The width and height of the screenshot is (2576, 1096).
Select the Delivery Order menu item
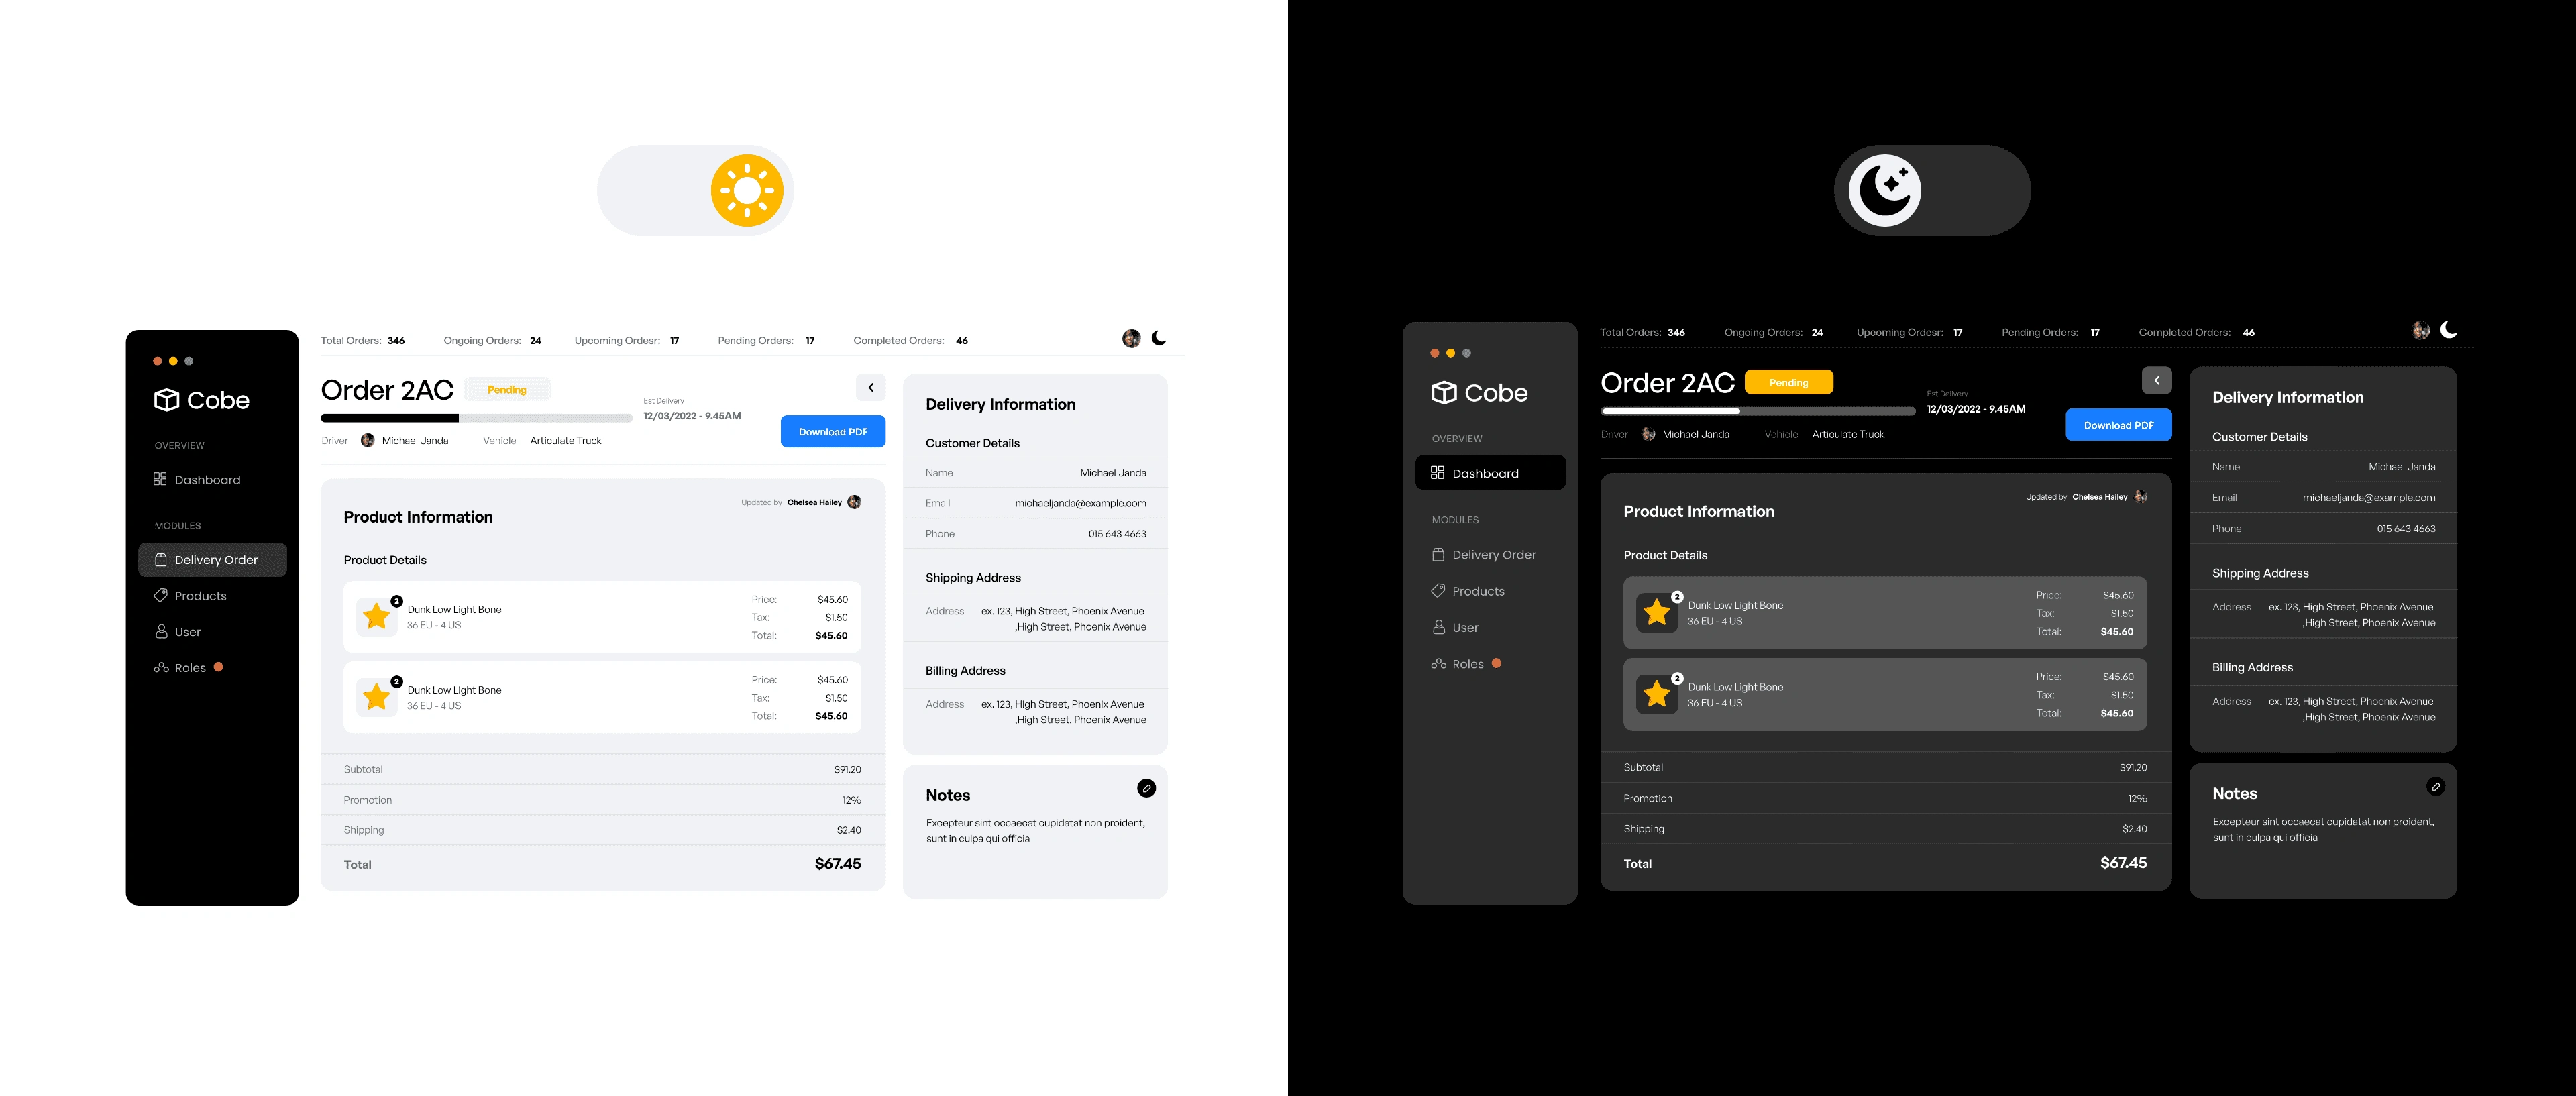point(213,559)
